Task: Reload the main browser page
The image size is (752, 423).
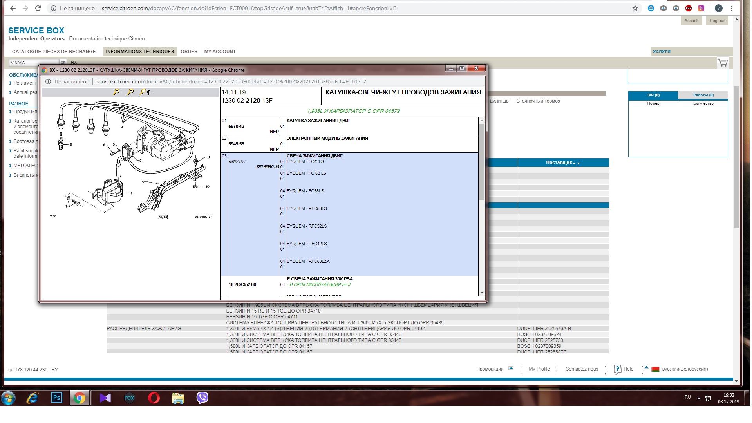Action: (38, 8)
